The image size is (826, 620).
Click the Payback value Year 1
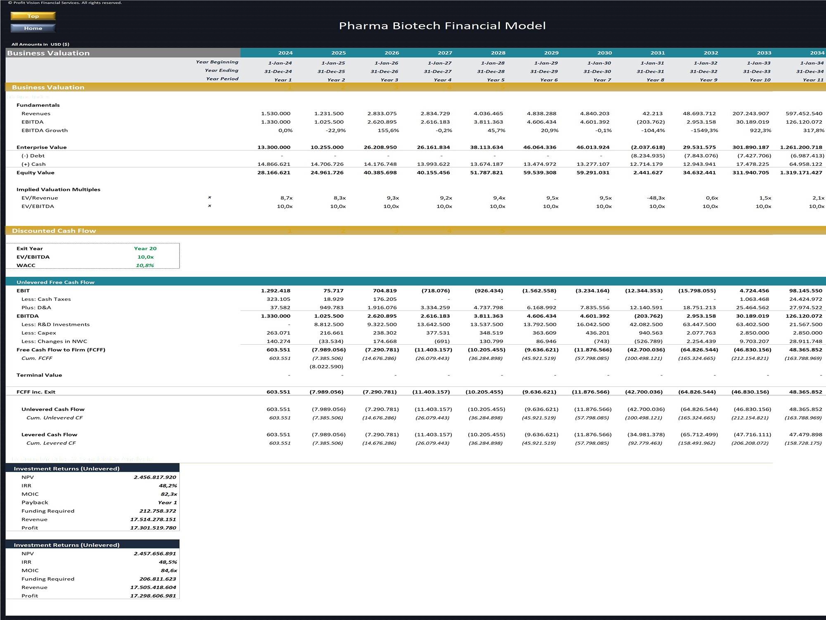point(167,503)
